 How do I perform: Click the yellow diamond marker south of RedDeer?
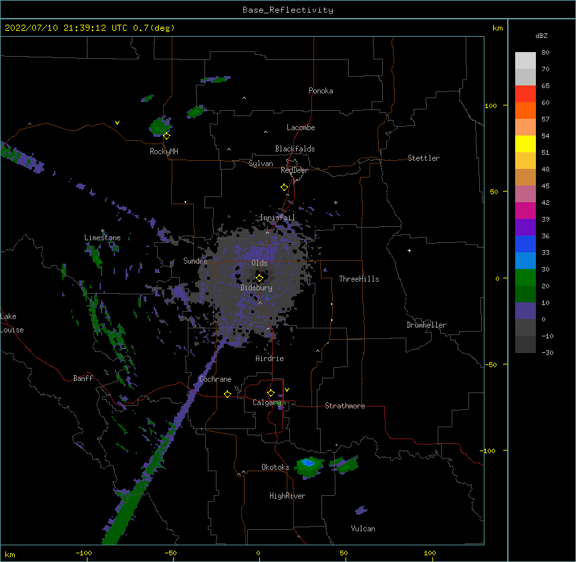pos(284,188)
